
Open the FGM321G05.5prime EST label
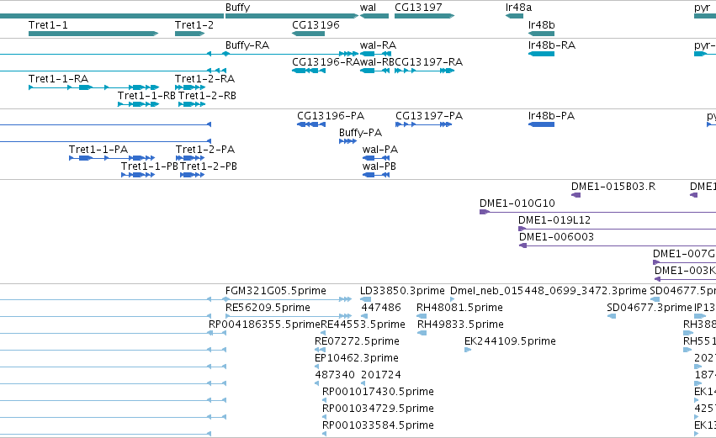point(276,291)
